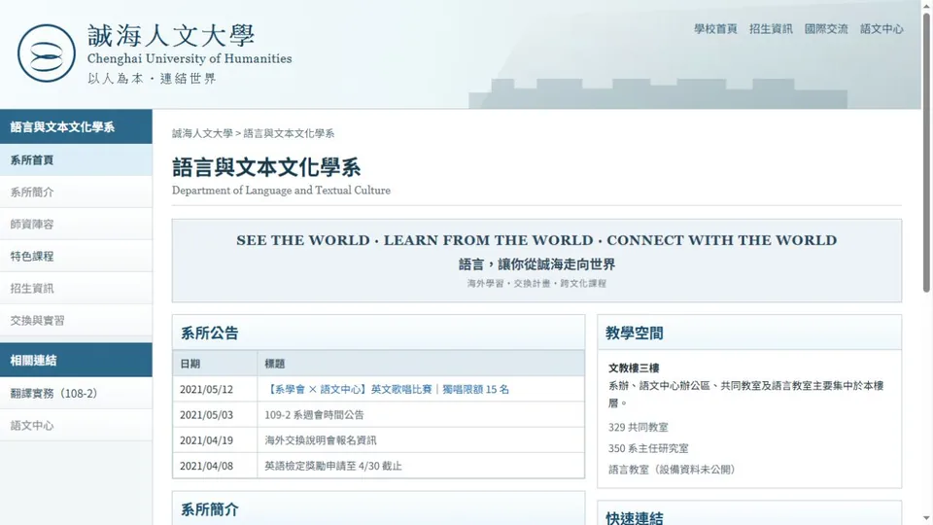Viewport: 933px width, 525px height.
Task: Click the Chenghai University circular logo
Action: [47, 53]
